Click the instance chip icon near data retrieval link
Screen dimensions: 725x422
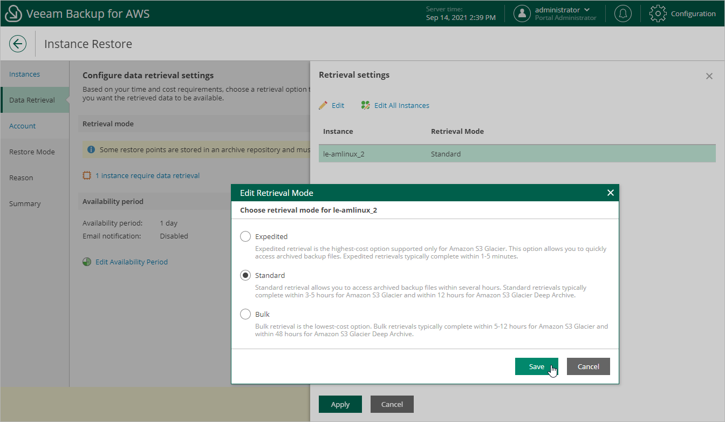(x=87, y=175)
